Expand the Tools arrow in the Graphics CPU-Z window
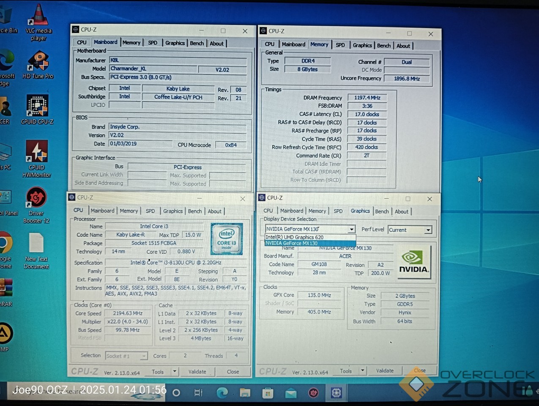This screenshot has width=539, height=406. (x=362, y=370)
